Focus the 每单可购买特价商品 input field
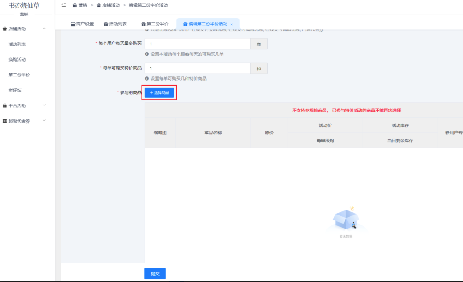This screenshot has height=282, width=463. point(197,68)
